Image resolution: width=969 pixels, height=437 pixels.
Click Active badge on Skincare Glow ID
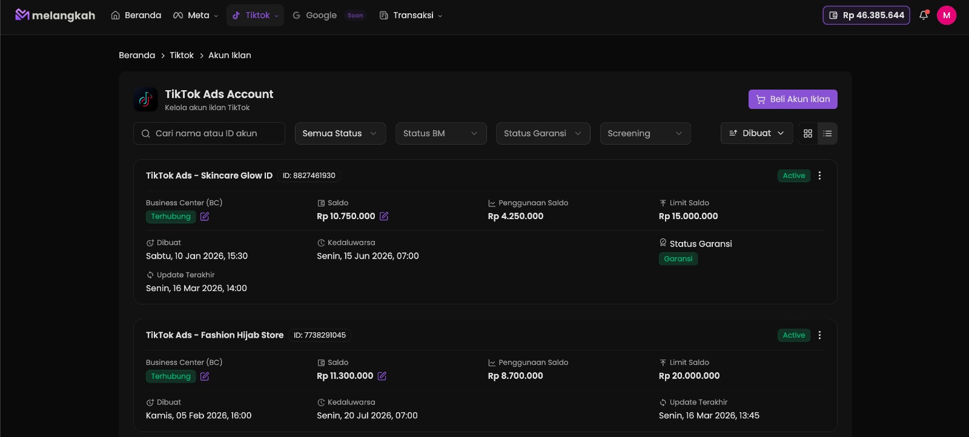794,176
